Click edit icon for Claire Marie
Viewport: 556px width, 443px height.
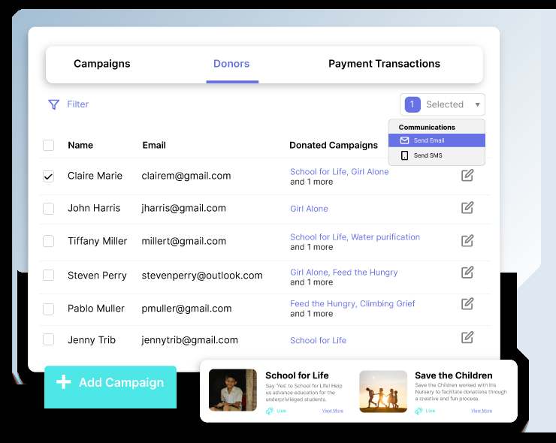pos(467,176)
